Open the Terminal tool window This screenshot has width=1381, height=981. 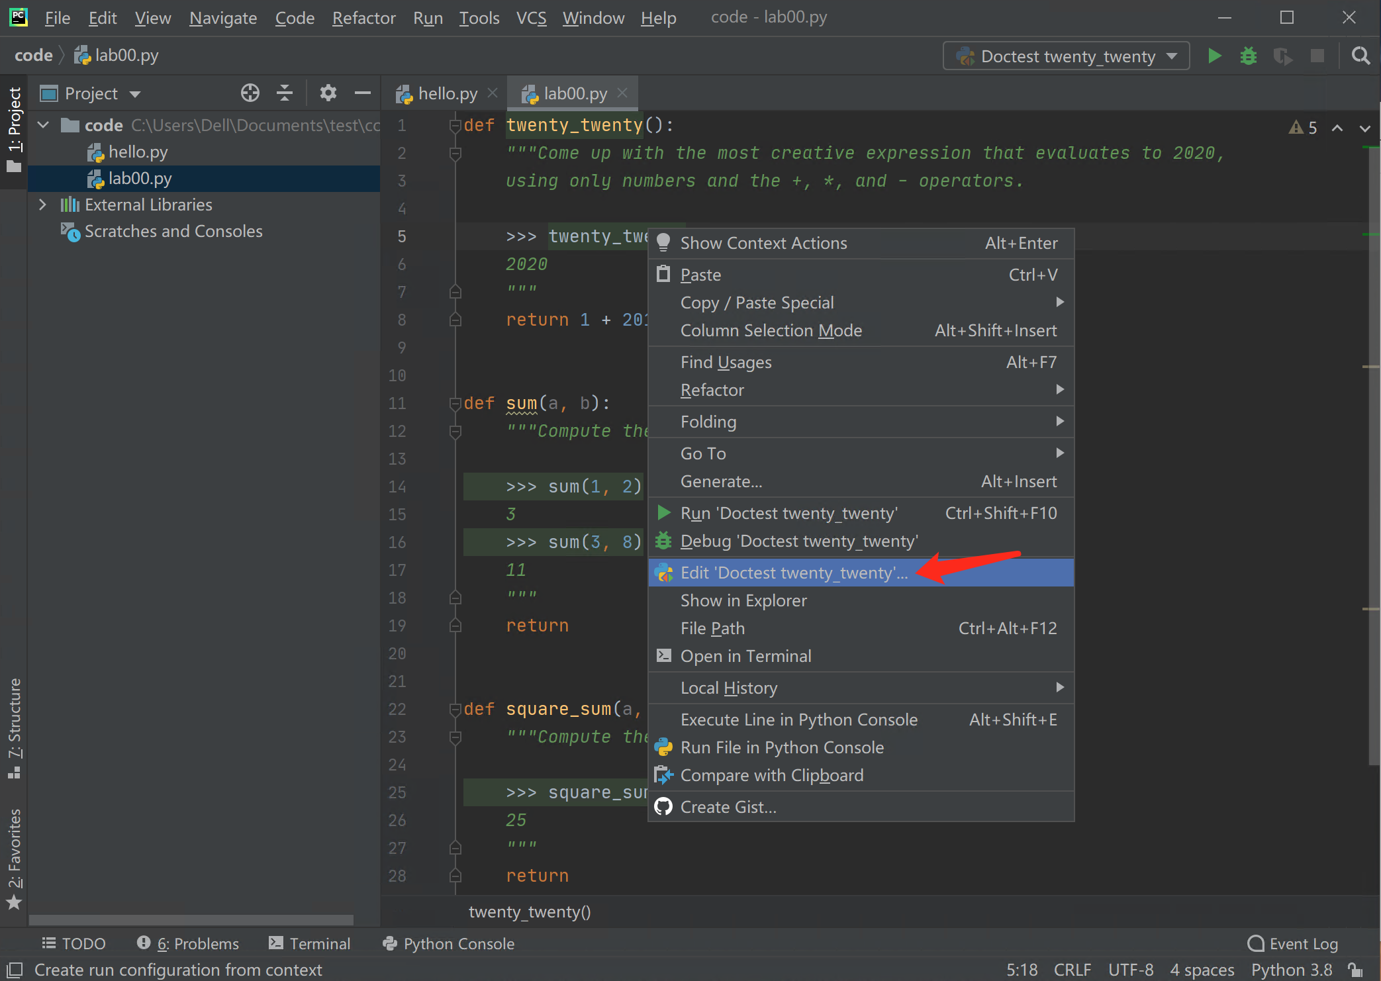click(x=309, y=943)
